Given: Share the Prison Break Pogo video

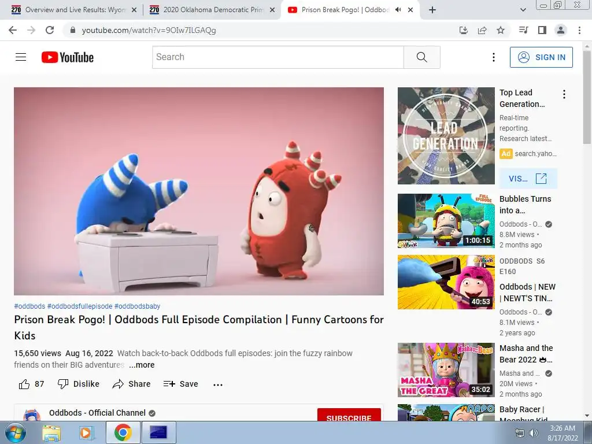Looking at the screenshot, I should click(x=131, y=384).
